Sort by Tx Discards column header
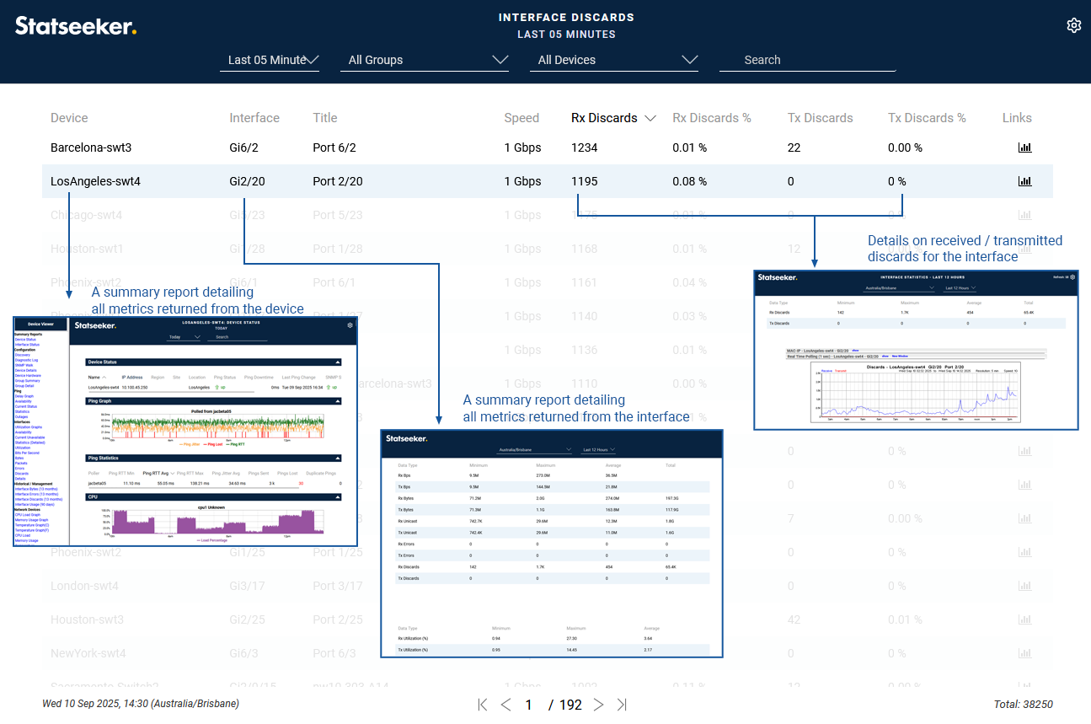 click(820, 118)
